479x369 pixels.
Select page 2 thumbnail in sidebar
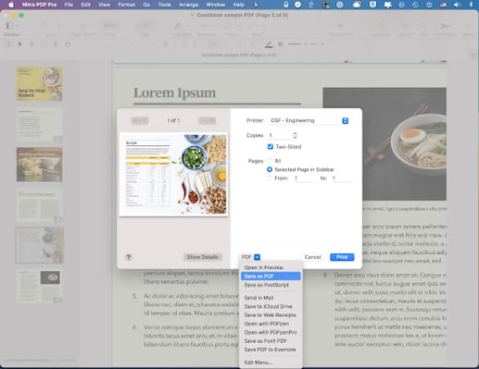click(39, 124)
